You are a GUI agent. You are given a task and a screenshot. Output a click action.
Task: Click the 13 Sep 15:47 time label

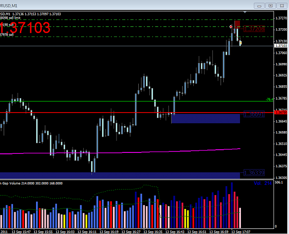pyautogui.click(x=21, y=232)
